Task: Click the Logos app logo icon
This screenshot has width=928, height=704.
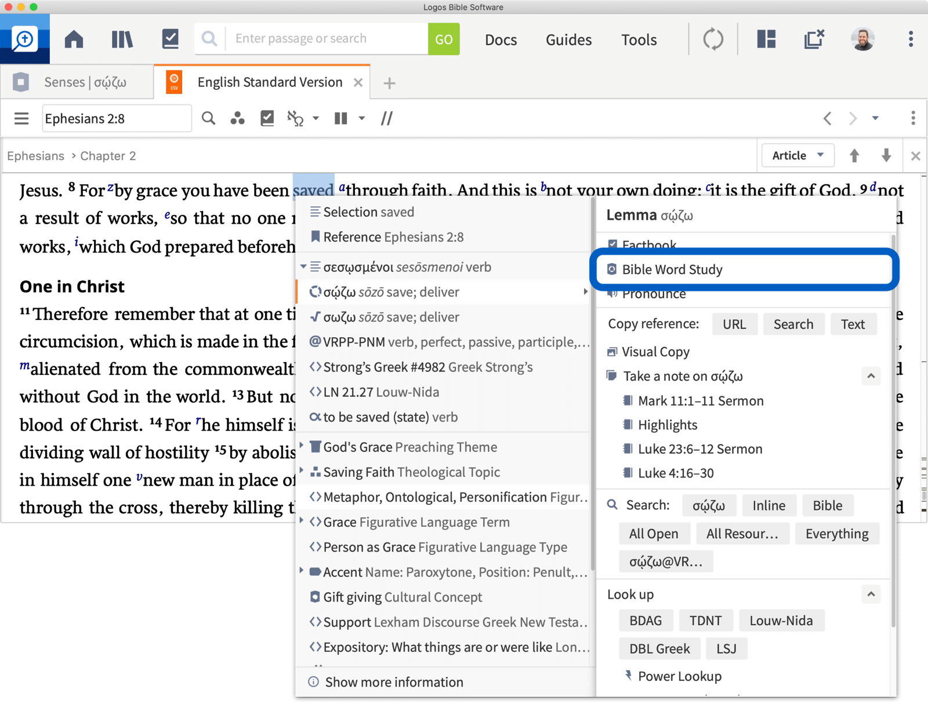Action: (x=24, y=39)
